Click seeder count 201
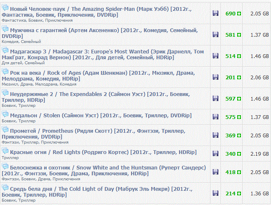 230,77
